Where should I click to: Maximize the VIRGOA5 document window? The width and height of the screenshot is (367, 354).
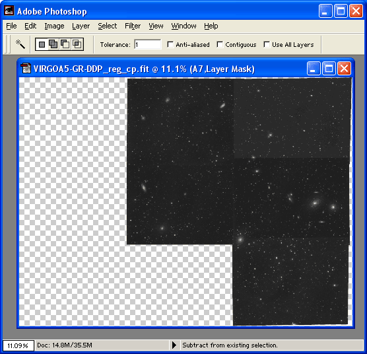click(x=329, y=69)
